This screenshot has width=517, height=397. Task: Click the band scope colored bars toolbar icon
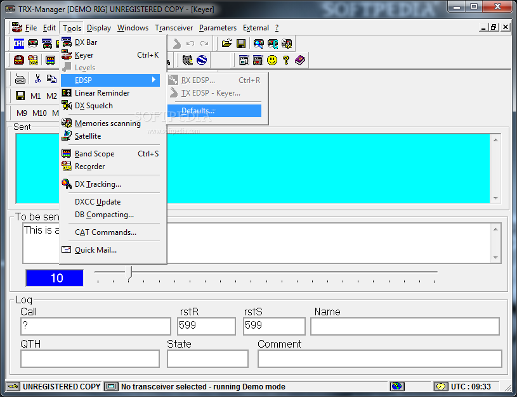[x=51, y=60]
